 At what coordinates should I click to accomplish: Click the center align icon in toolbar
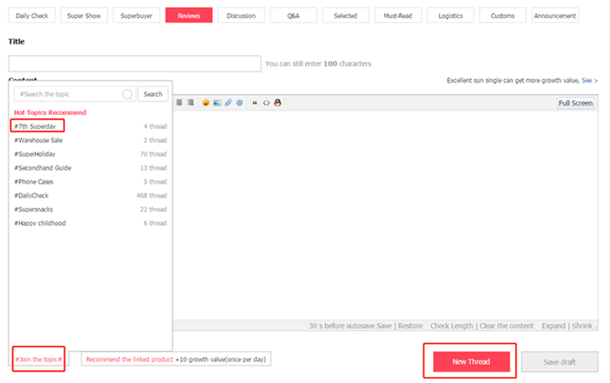(x=180, y=103)
